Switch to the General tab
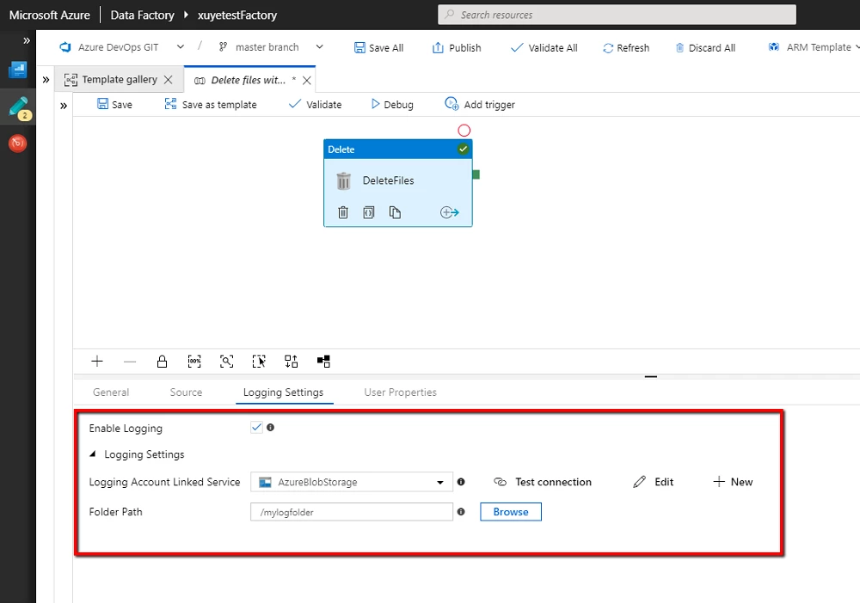 tap(111, 393)
